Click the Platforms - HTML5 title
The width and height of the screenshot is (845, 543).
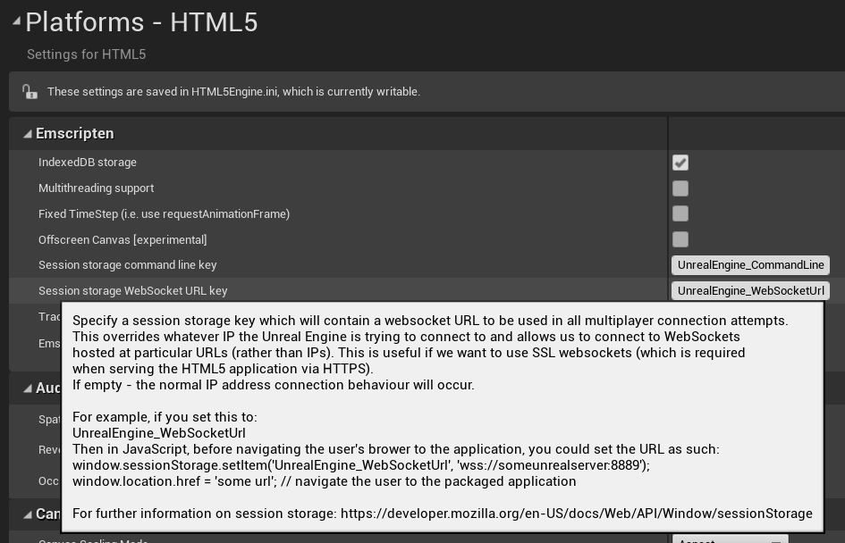coord(141,22)
